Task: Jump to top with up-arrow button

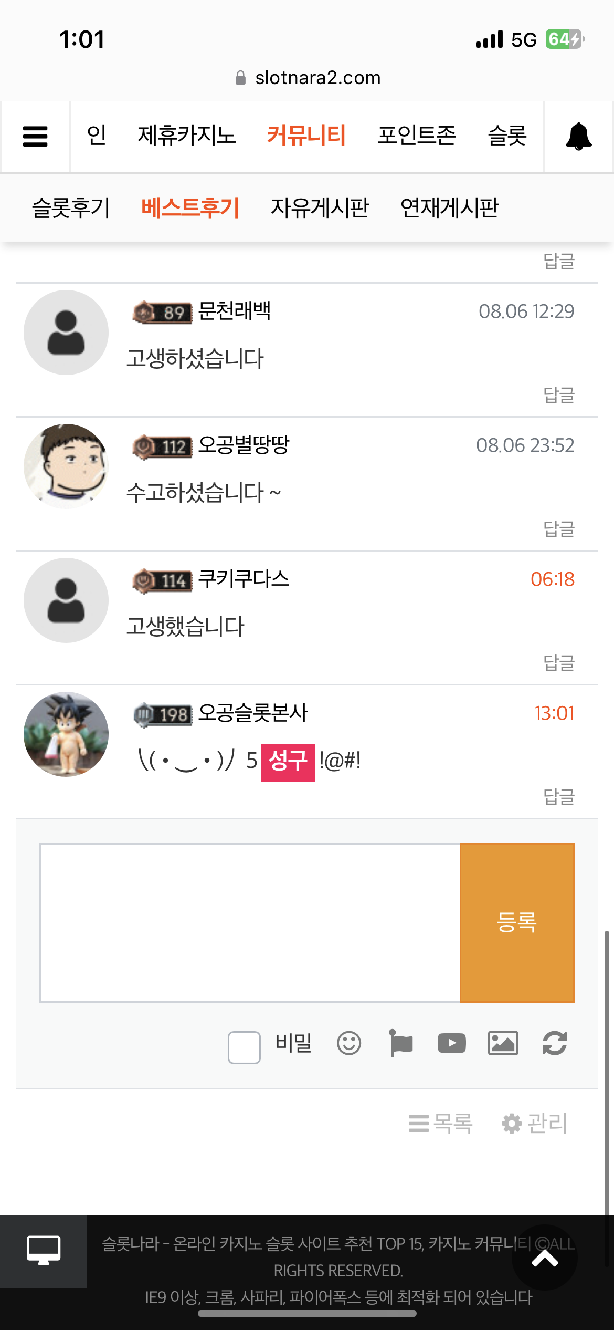Action: pos(545,1258)
